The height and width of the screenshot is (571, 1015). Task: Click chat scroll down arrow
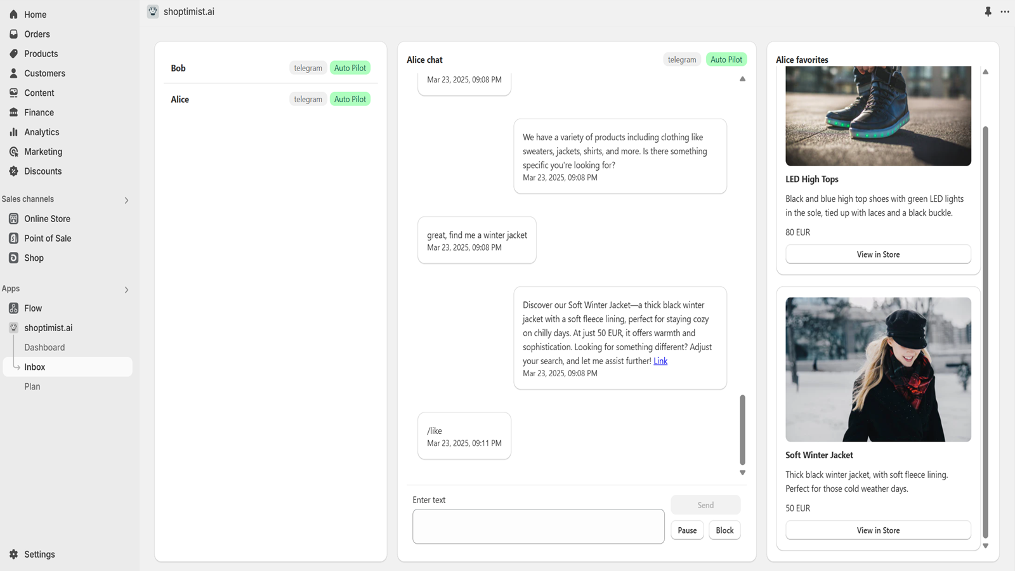(742, 473)
